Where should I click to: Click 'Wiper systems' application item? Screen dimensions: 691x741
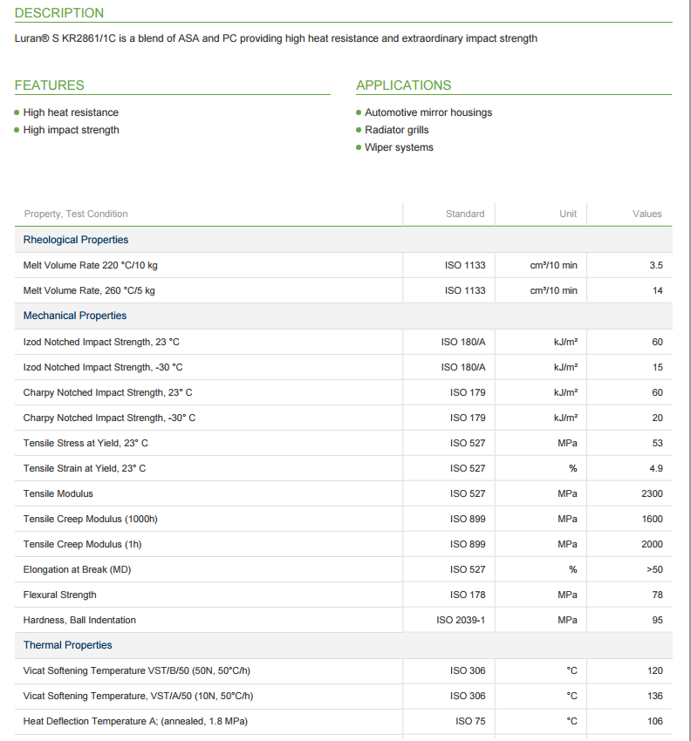point(399,147)
